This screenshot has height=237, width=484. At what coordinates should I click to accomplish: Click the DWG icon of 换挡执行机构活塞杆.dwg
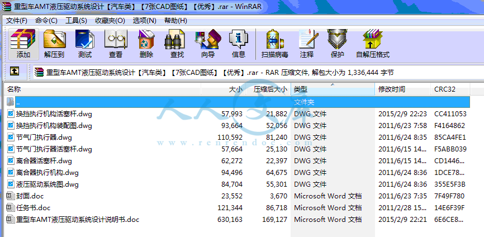click(11, 114)
